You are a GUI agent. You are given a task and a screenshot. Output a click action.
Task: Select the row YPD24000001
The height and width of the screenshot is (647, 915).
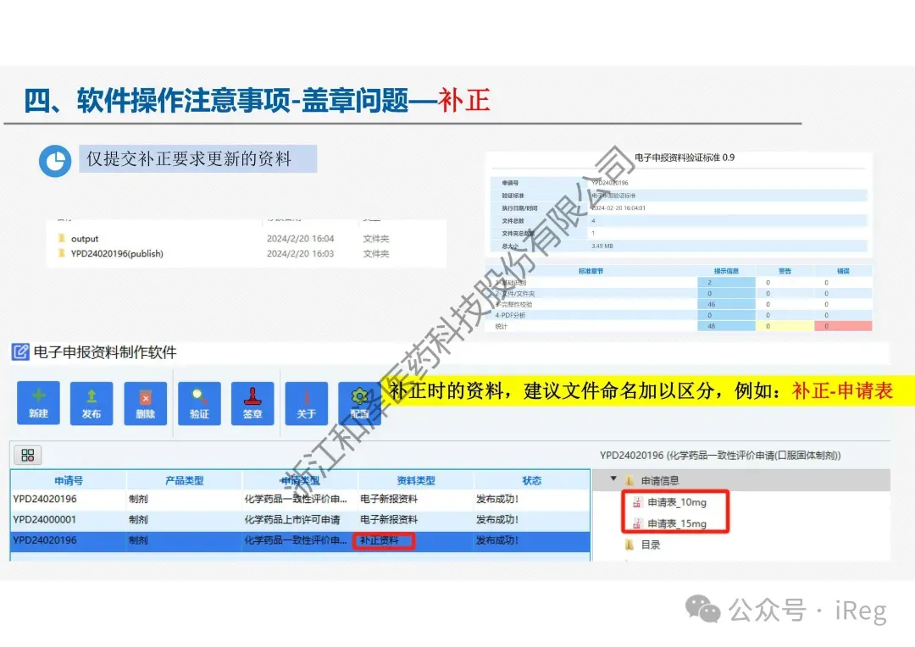click(x=301, y=520)
